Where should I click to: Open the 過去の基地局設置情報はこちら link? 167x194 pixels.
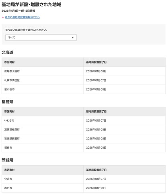coord(22,17)
